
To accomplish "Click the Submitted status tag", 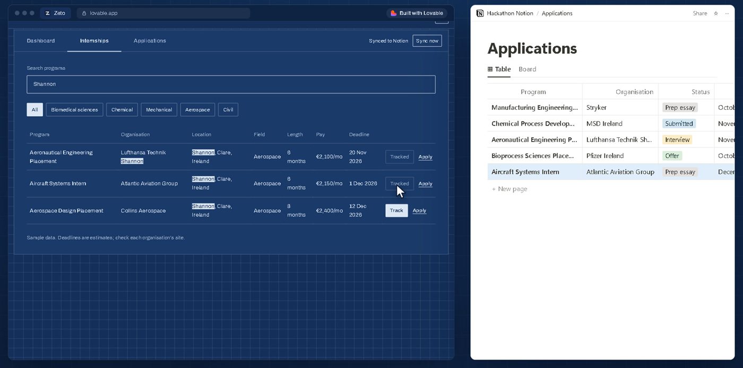I will tap(679, 124).
